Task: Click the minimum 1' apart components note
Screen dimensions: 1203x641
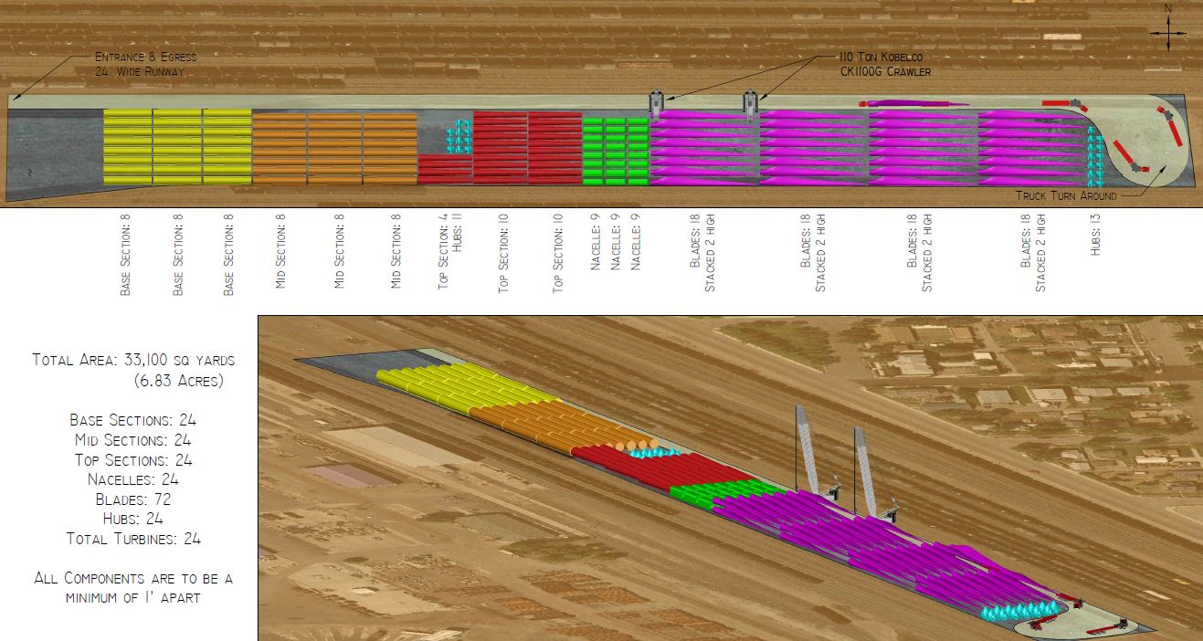Action: point(133,587)
